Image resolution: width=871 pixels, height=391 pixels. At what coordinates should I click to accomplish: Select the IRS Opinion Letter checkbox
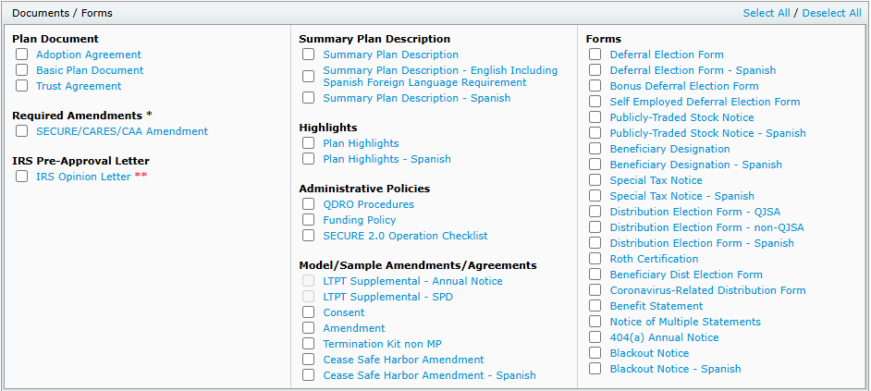22,177
